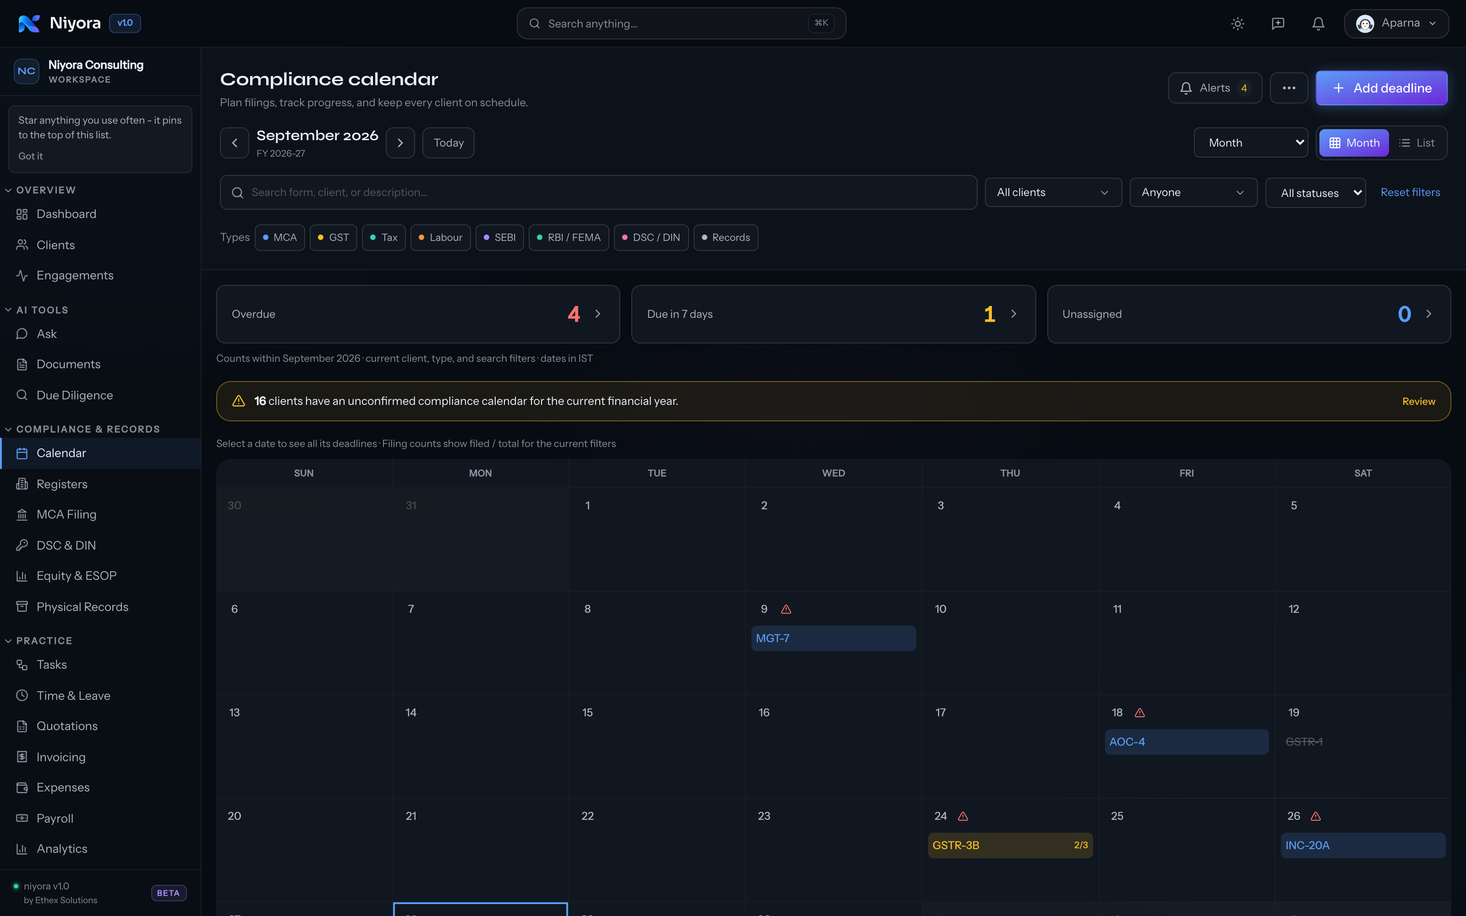
Task: Open the Aparna user account menu
Action: pos(1396,23)
